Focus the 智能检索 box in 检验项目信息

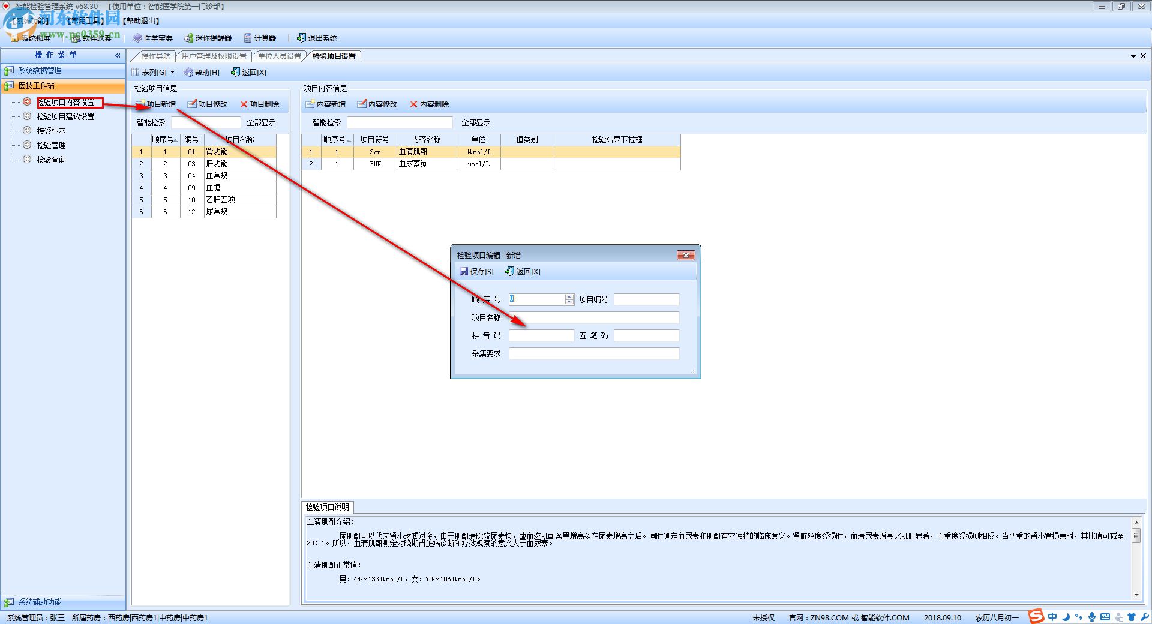coord(206,122)
